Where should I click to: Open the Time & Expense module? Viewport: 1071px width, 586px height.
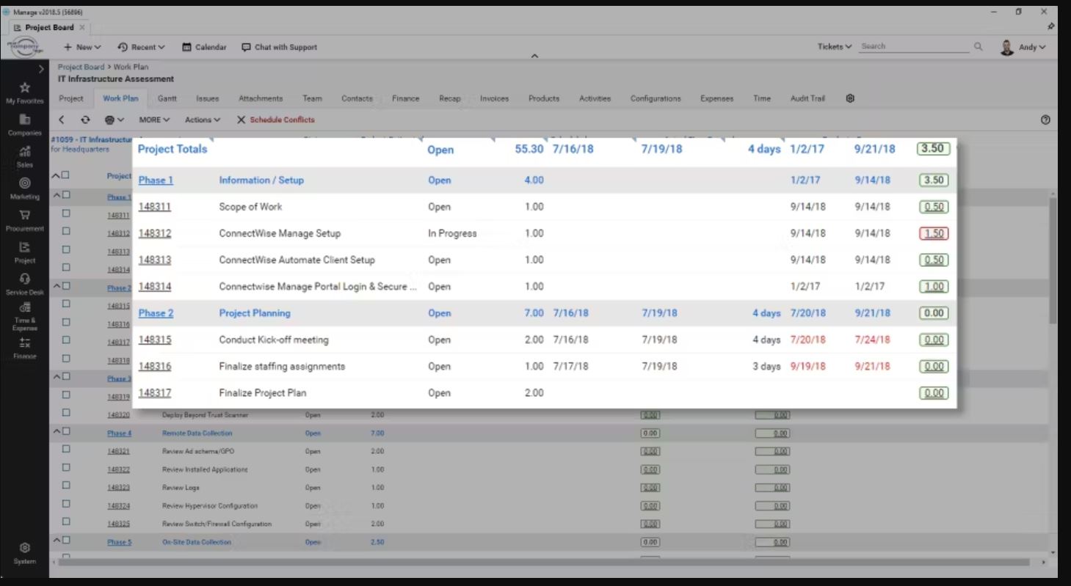24,316
